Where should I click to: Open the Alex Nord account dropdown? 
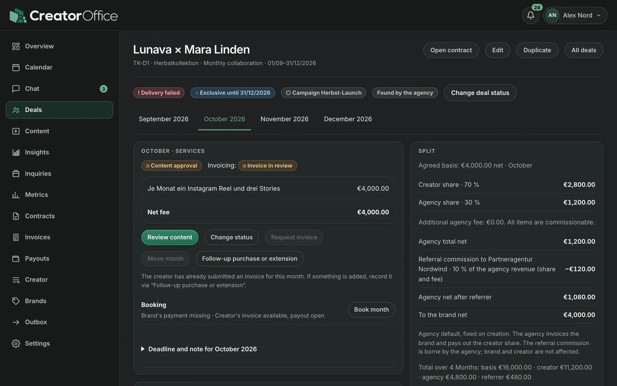pos(575,15)
